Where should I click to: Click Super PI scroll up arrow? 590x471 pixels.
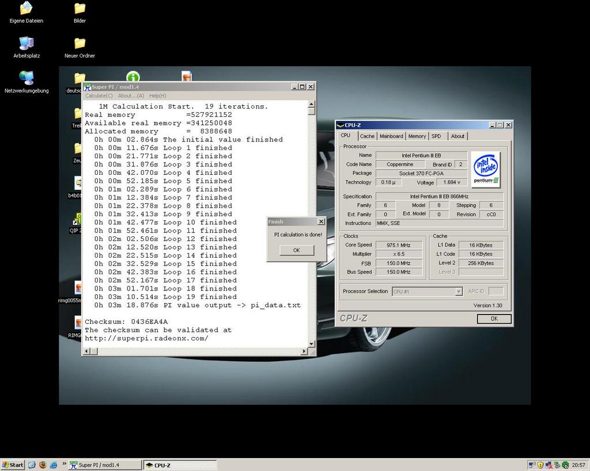point(311,104)
